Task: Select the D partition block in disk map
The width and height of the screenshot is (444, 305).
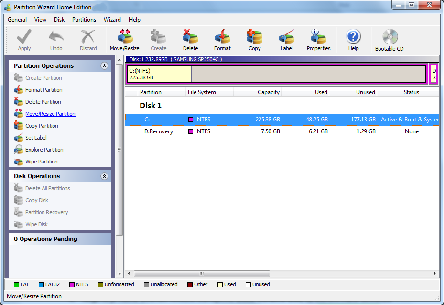Action: (x=433, y=74)
